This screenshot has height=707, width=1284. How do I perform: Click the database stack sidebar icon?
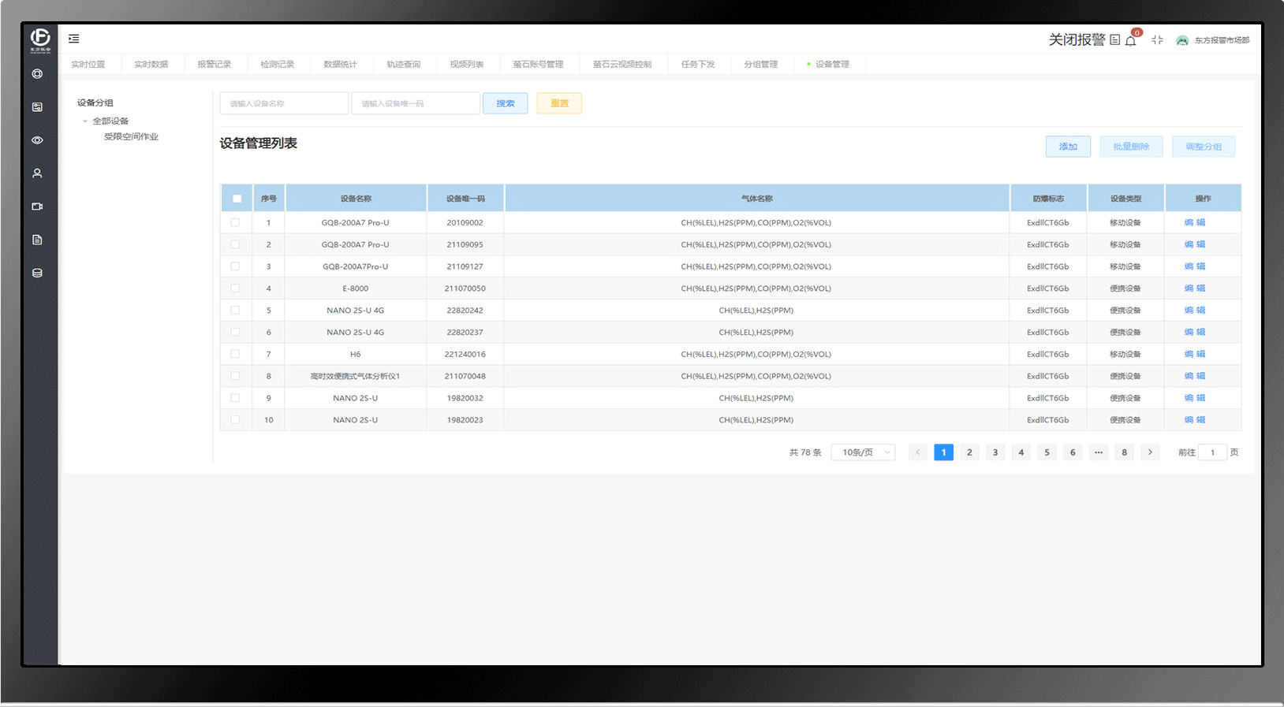click(x=37, y=273)
